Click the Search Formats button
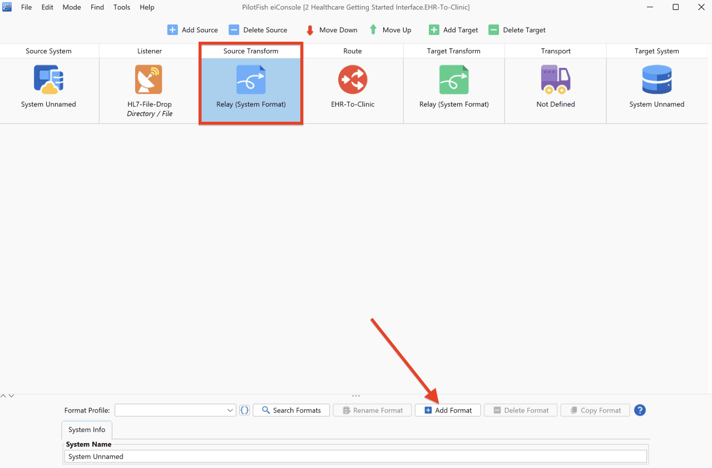The image size is (712, 468). [x=291, y=410]
